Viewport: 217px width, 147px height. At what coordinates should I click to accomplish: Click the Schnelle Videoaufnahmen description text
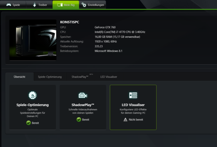tap(83, 111)
